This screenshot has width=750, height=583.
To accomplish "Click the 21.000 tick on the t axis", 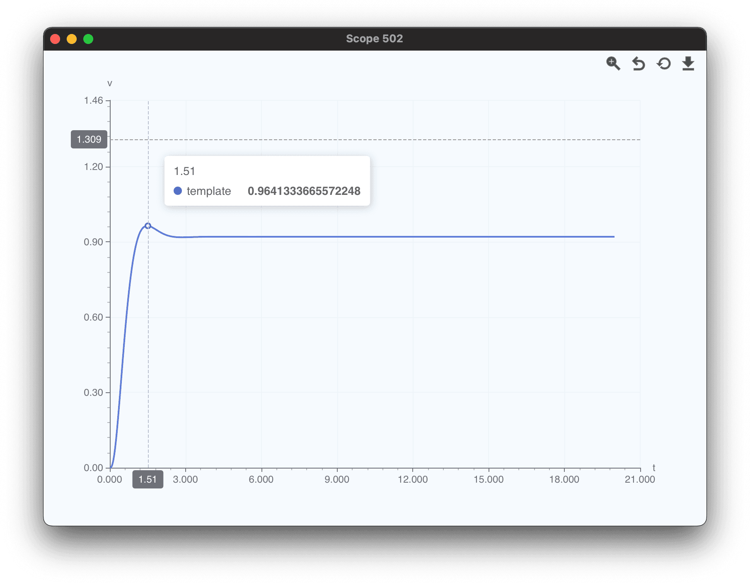I will point(640,479).
